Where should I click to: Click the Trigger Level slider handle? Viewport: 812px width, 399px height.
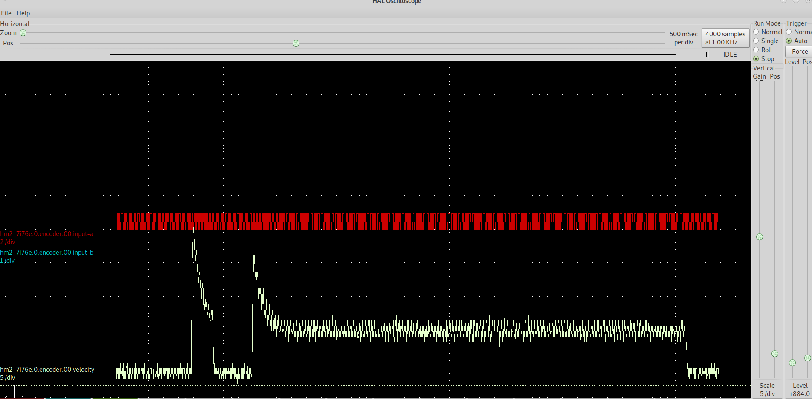792,363
